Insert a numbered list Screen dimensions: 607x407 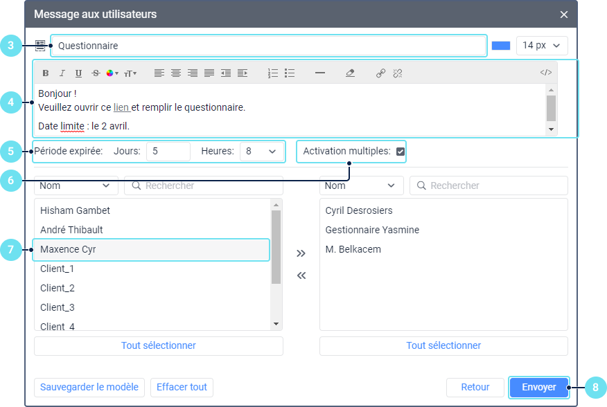pos(273,73)
